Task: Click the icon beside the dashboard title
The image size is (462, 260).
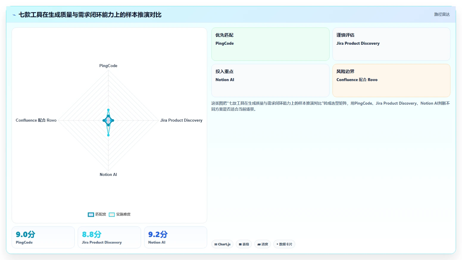Action: pyautogui.click(x=14, y=15)
